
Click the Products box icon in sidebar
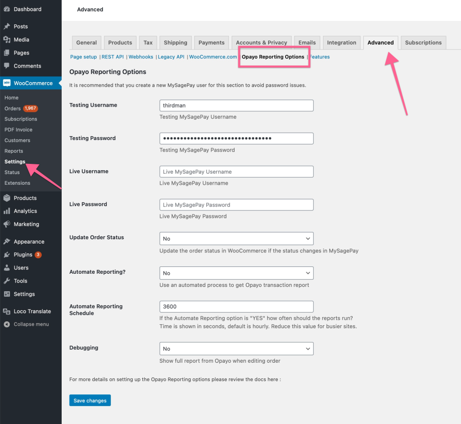point(7,198)
